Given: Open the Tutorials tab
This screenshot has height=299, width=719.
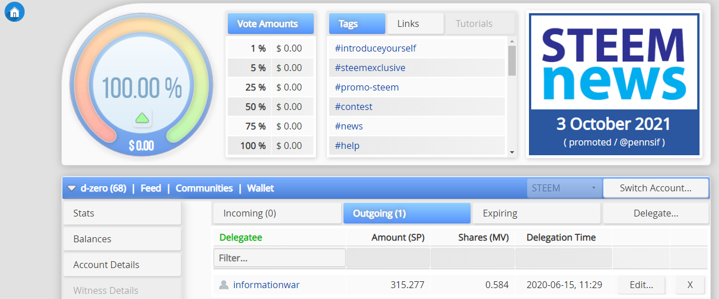Looking at the screenshot, I should tap(480, 23).
